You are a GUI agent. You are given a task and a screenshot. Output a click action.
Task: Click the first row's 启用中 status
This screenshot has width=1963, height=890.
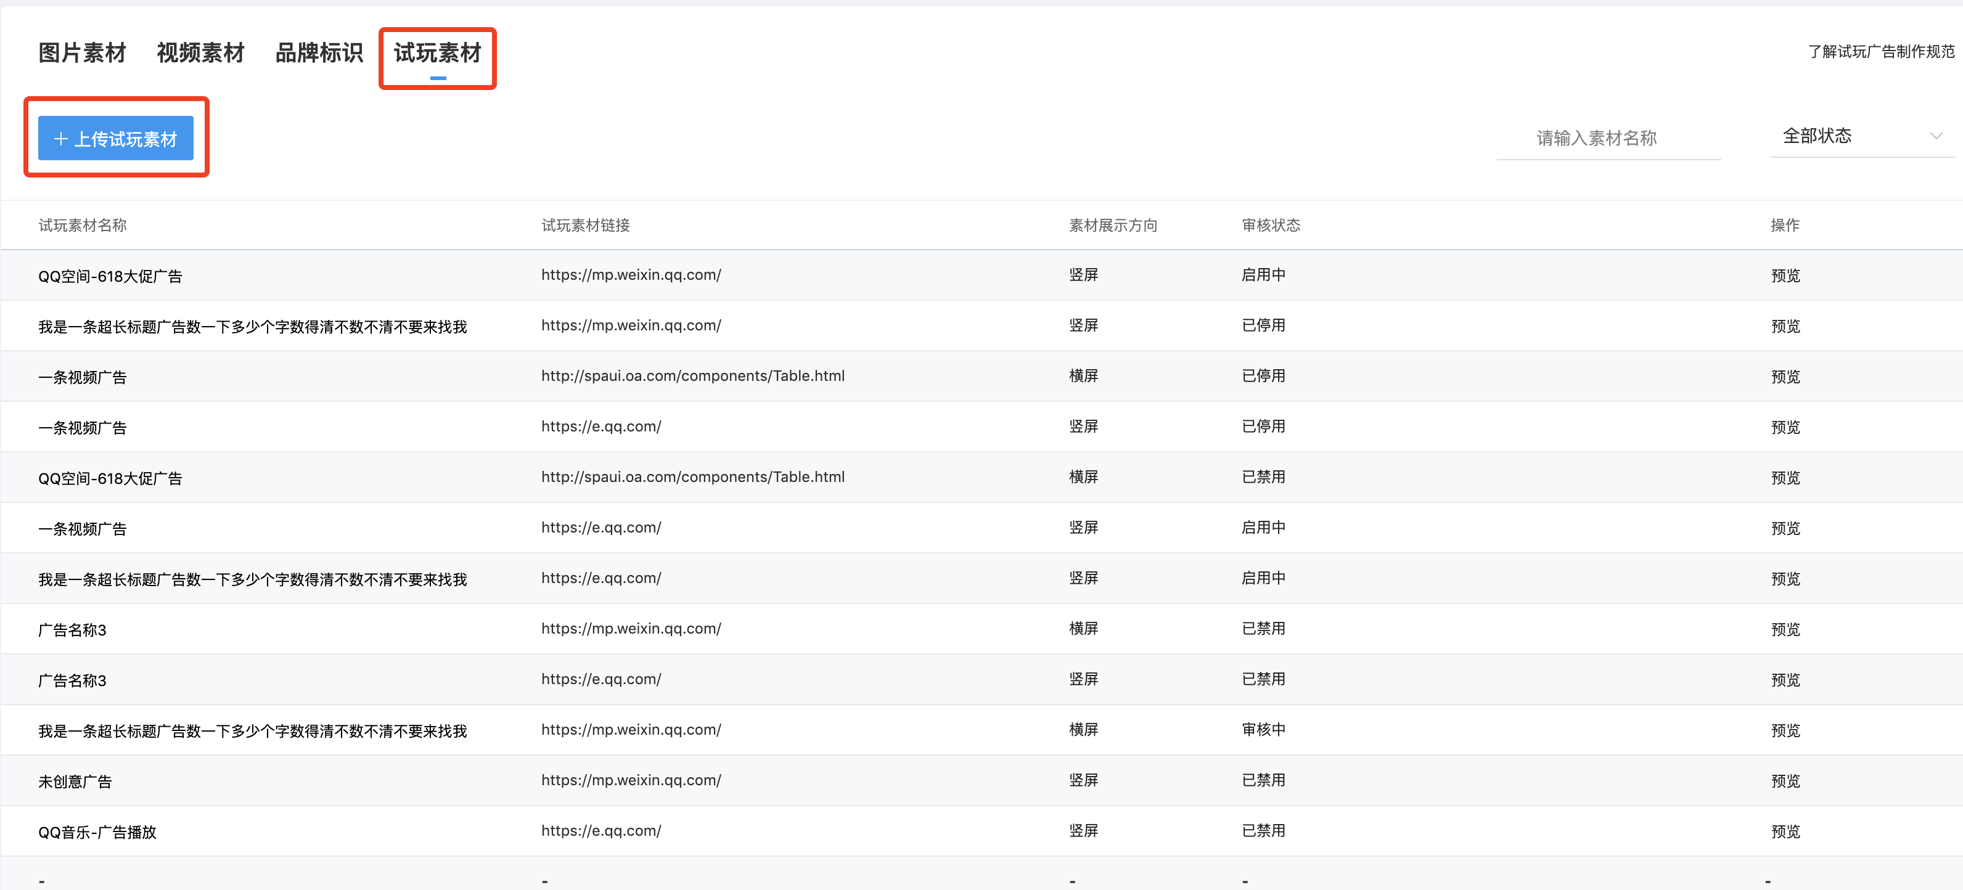pyautogui.click(x=1263, y=275)
